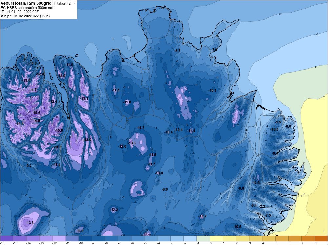
Task: Select the -12.2 temperature value
Action: pos(114,210)
